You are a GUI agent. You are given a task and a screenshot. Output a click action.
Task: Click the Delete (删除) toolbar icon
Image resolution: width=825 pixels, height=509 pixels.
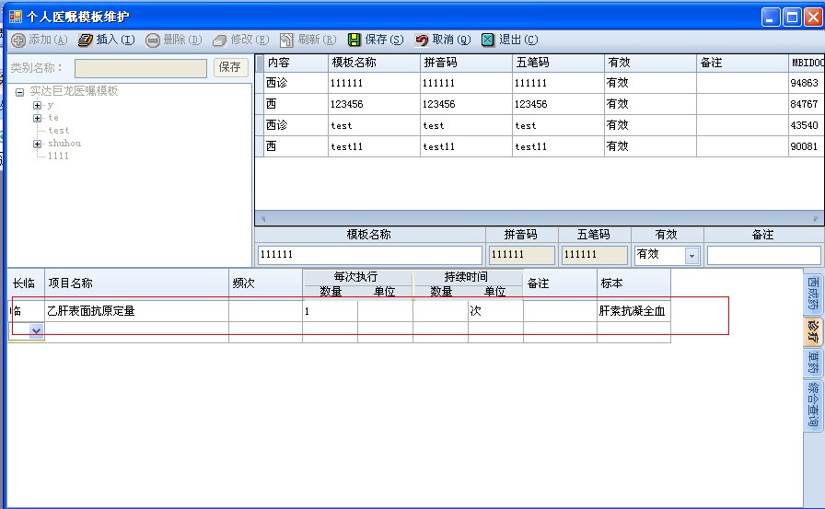(x=153, y=40)
